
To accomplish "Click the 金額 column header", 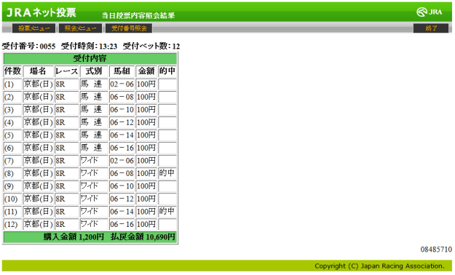I will (x=146, y=71).
